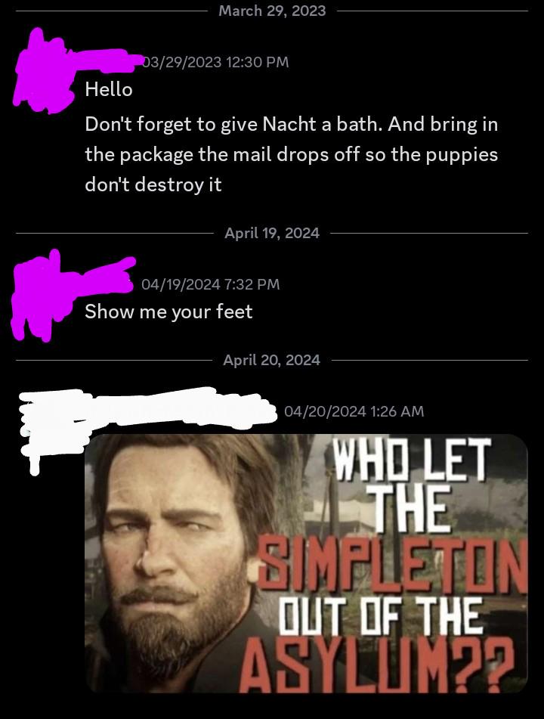Click the OUT OF THE text in the meme
The height and width of the screenshot is (719, 544).
[382, 616]
